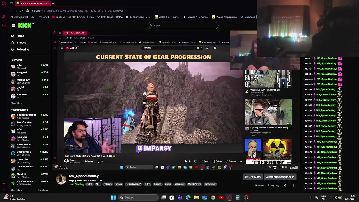The image size is (359, 202).
Task: Open the MR_SpaceDonkey channel name link
Action: [84, 176]
